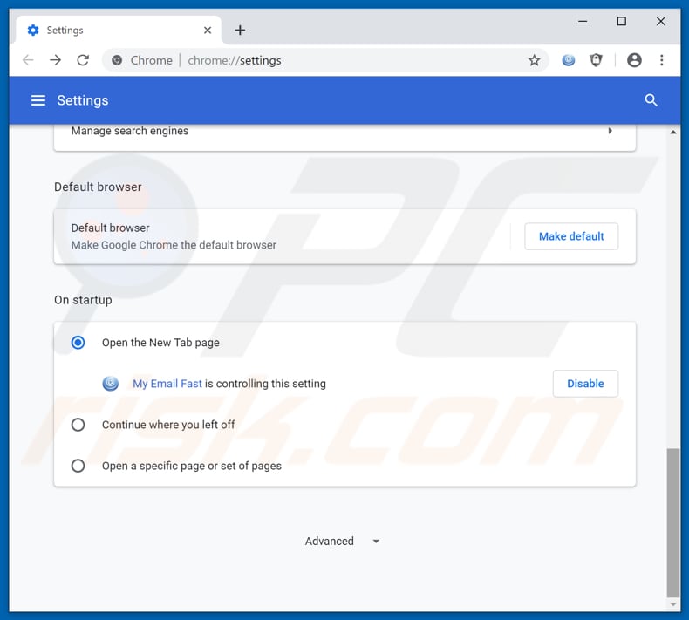Screen dimensions: 689x620
Task: Click the 'Default browser' section heading
Action: (98, 187)
